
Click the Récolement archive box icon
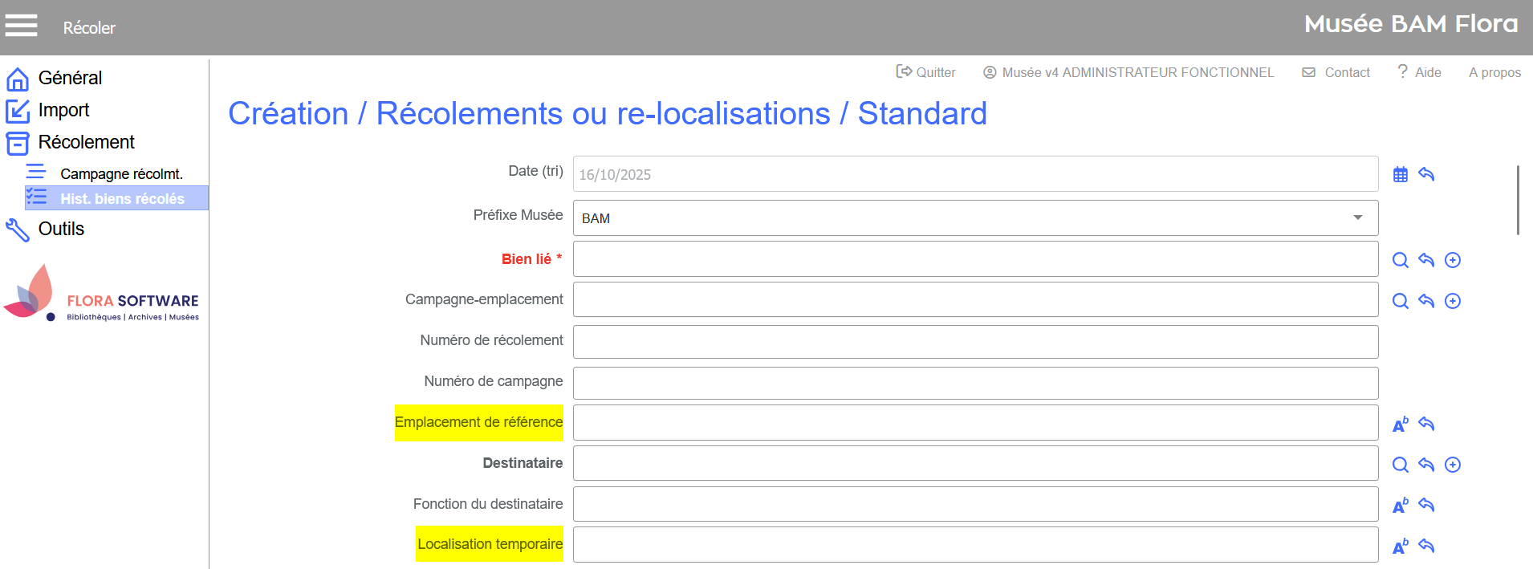click(x=18, y=143)
